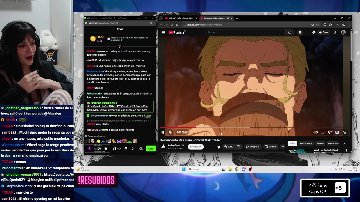Image resolution: width=360 pixels, height=202 pixels.
Task: Open the Crear button on YouTube
Action: 323,32
